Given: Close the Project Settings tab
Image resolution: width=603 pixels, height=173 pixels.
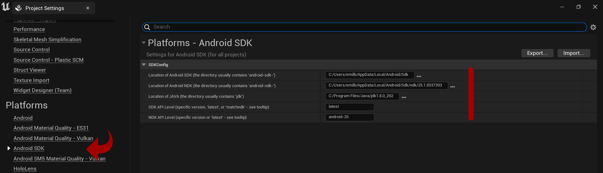Looking at the screenshot, I should pos(88,8).
